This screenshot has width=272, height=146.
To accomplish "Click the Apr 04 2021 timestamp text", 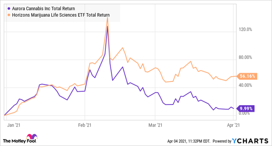I will pos(189,141).
